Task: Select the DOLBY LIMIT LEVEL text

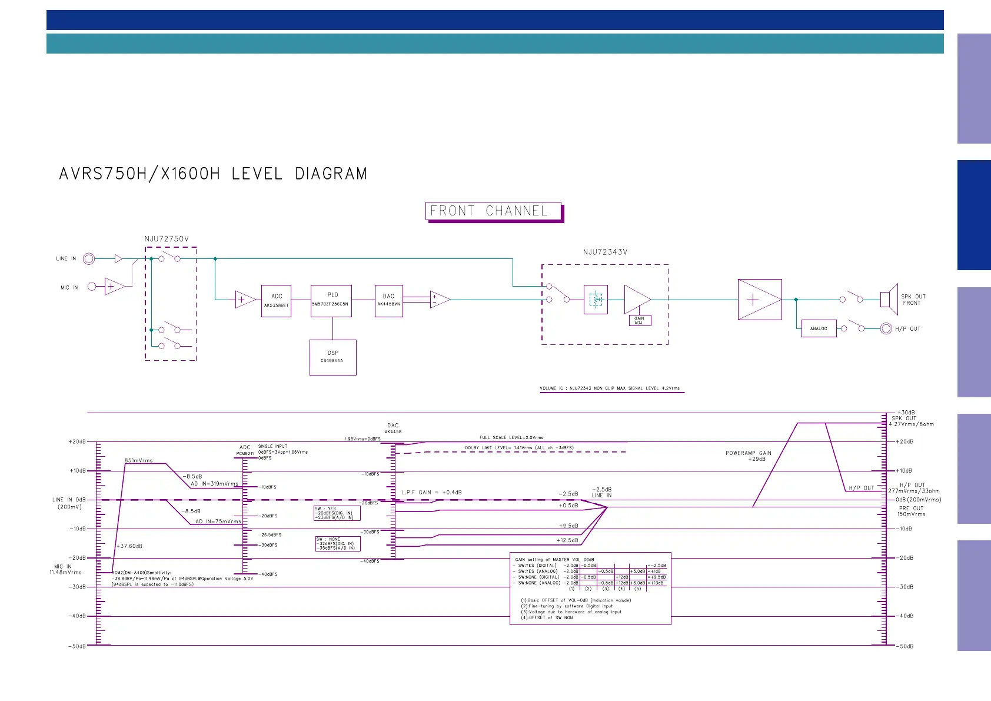Action: pyautogui.click(x=519, y=448)
